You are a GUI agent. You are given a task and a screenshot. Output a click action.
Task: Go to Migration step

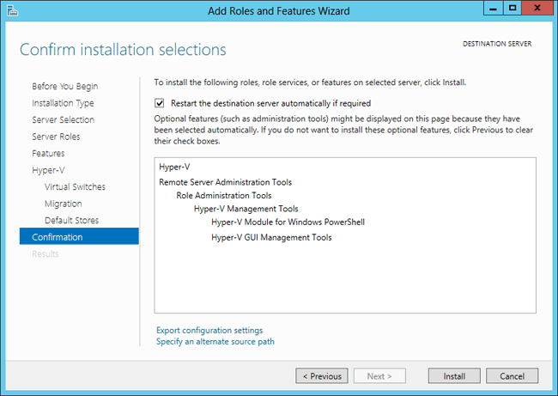(63, 204)
